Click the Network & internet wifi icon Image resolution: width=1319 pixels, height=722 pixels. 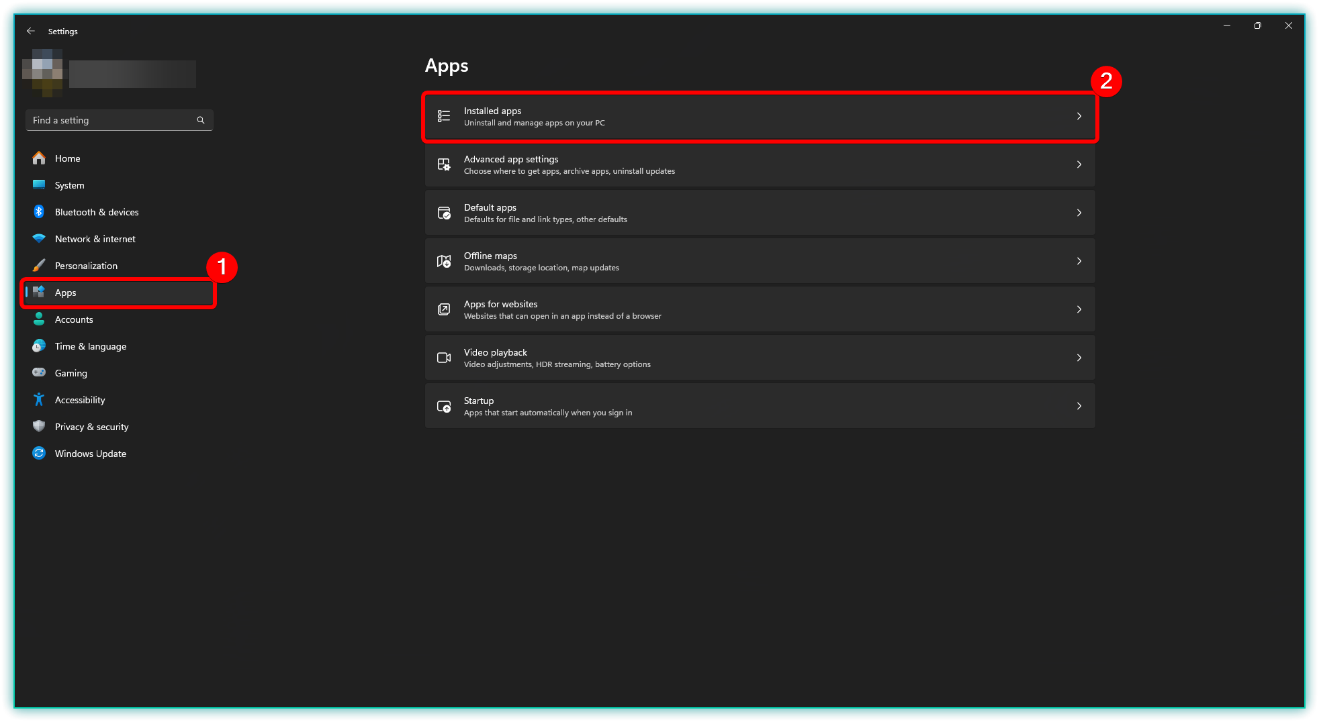(x=39, y=239)
